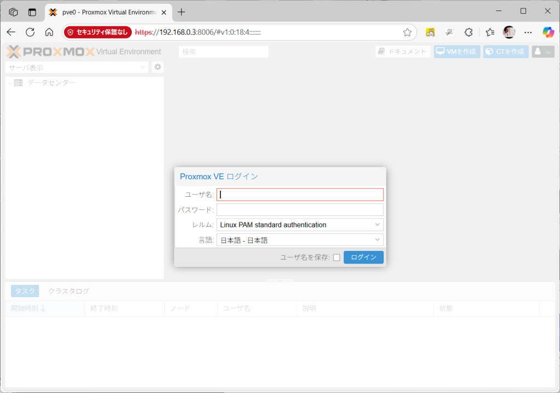Collapse the データセンター tree node arrow
The height and width of the screenshot is (393, 560).
click(10, 83)
